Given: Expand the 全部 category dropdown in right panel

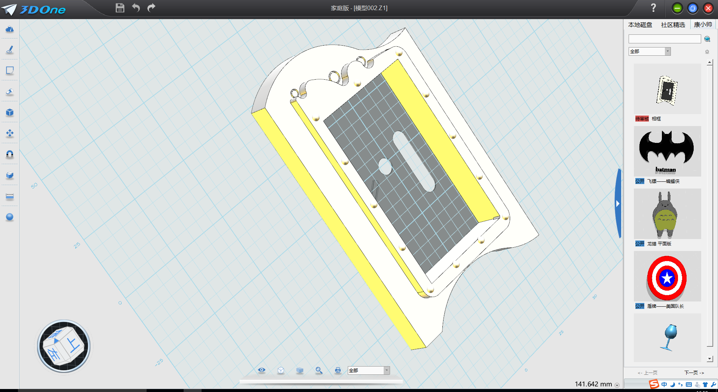Looking at the screenshot, I should click(x=668, y=52).
